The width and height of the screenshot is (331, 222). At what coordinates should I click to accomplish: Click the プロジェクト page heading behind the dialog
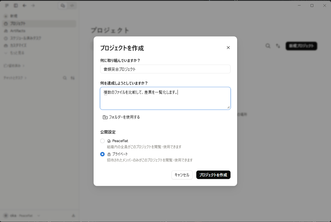[x=110, y=30]
